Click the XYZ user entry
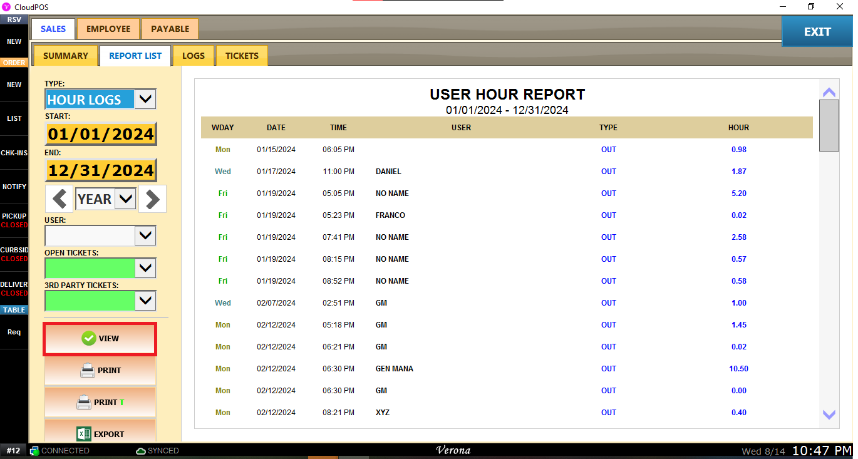This screenshot has height=459, width=858. [383, 413]
